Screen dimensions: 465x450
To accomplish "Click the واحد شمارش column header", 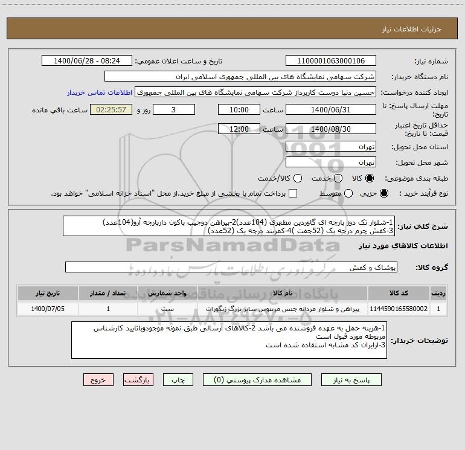I will [x=167, y=293].
